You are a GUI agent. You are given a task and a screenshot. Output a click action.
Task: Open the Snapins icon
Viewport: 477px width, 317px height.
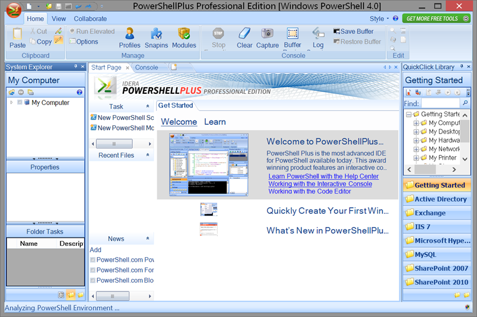[x=157, y=33]
